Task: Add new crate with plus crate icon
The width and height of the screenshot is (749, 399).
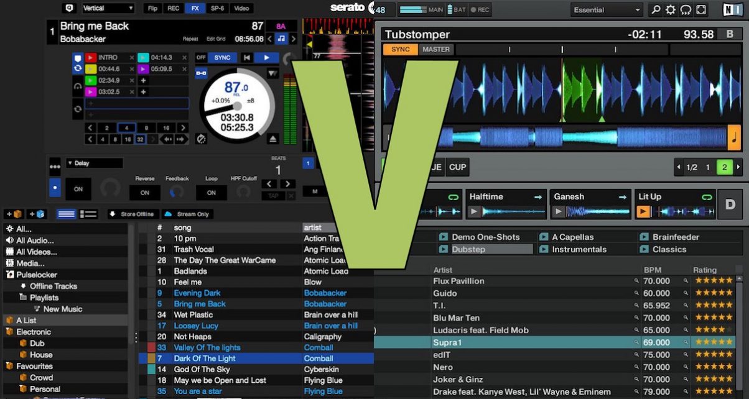Action: 13,214
